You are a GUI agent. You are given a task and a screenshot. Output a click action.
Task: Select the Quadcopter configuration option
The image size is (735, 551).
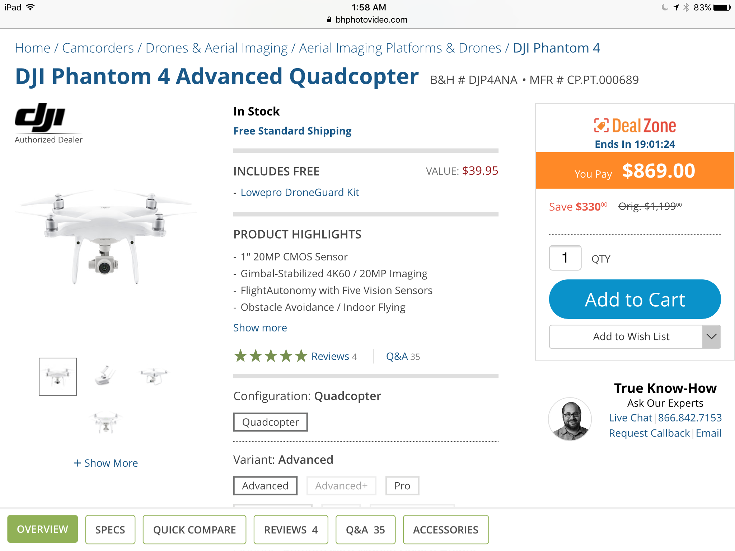(271, 422)
